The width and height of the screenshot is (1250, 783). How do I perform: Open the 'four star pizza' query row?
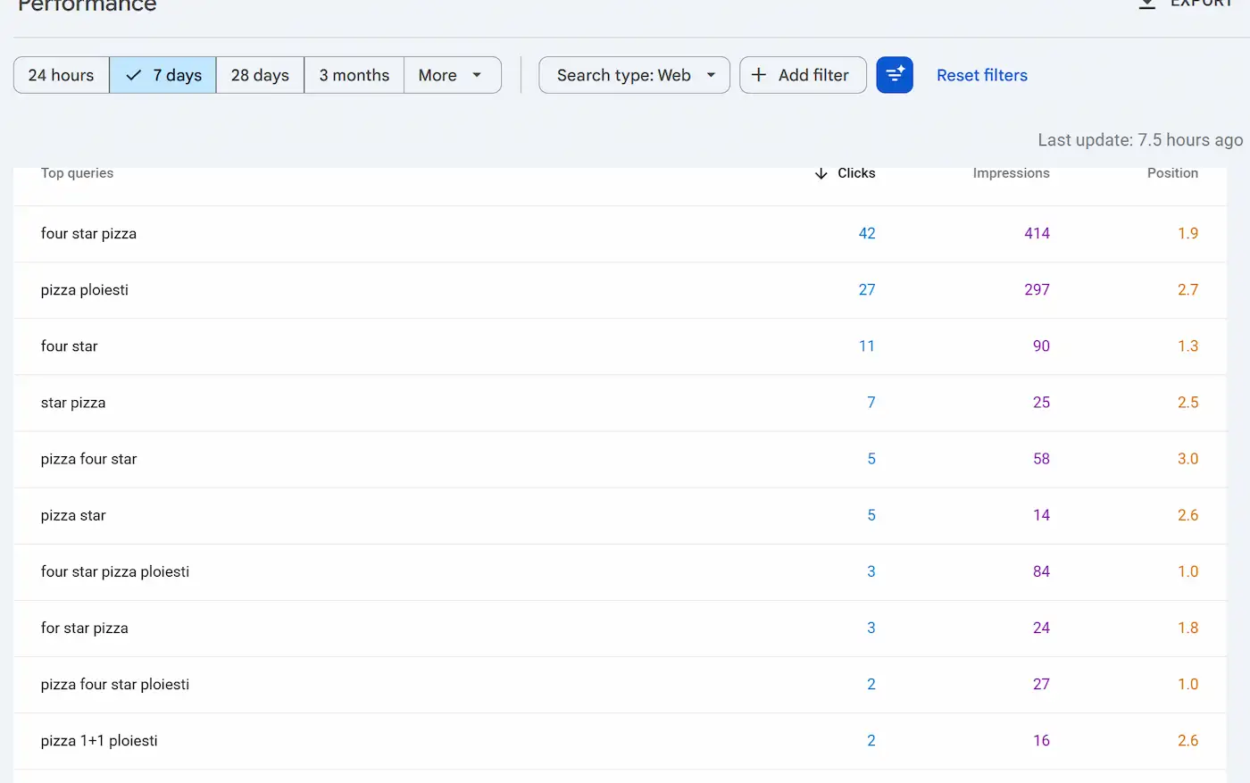coord(621,234)
